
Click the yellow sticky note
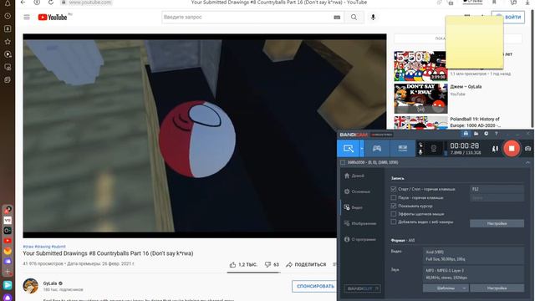coord(474,43)
